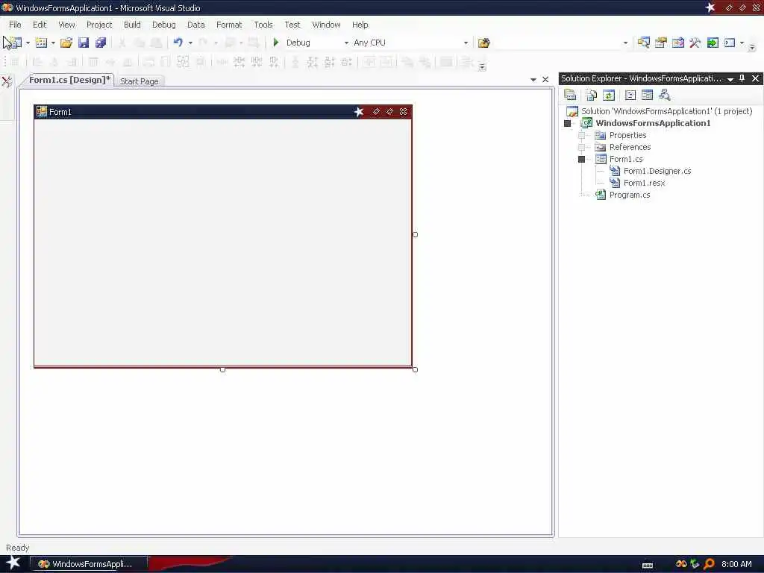This screenshot has height=573, width=764.
Task: Open the active files list dropdown arrow
Action: tap(533, 79)
